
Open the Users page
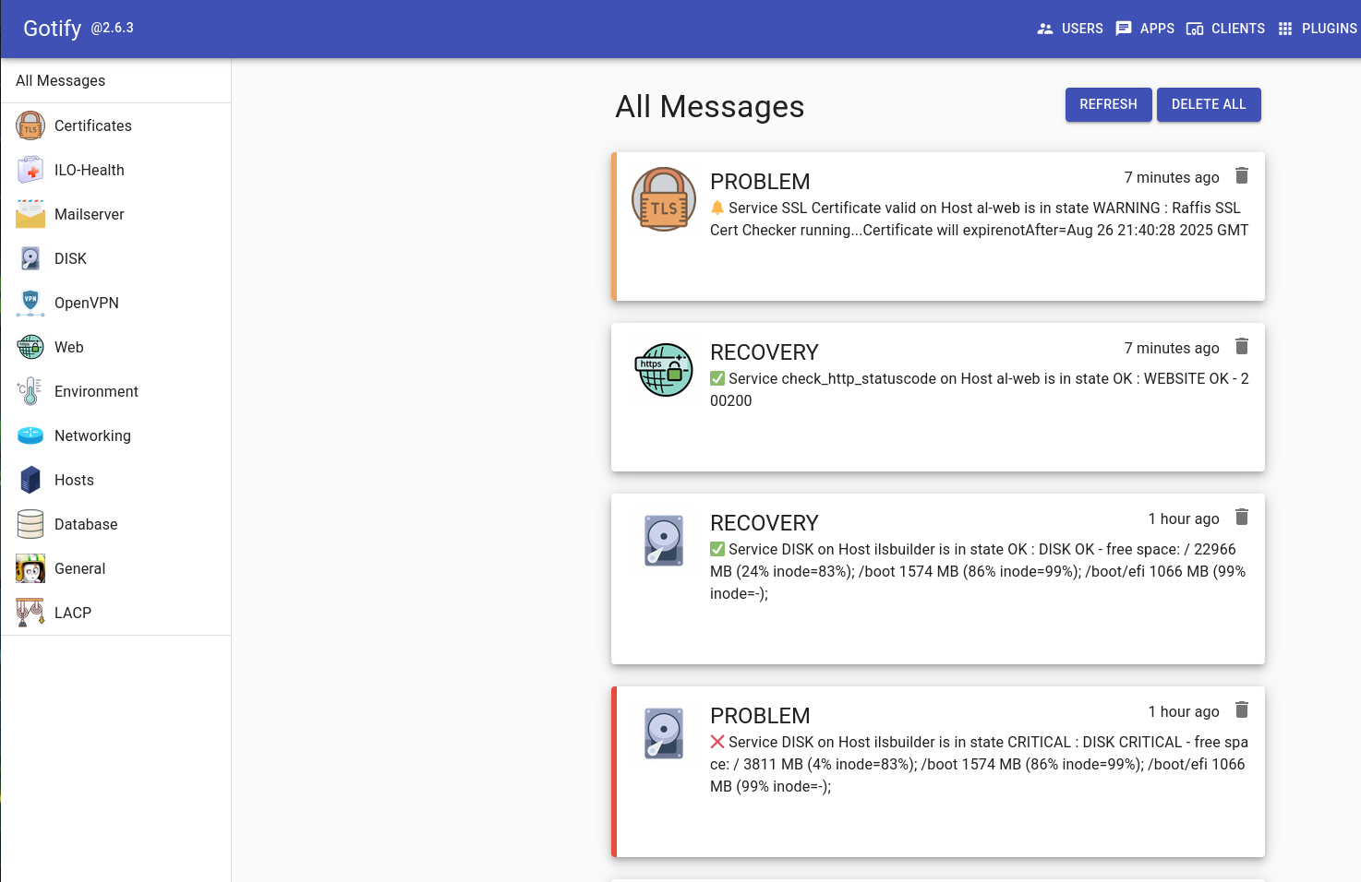click(1070, 29)
